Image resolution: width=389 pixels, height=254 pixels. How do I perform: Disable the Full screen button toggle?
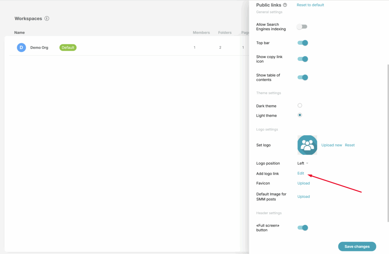click(x=302, y=228)
